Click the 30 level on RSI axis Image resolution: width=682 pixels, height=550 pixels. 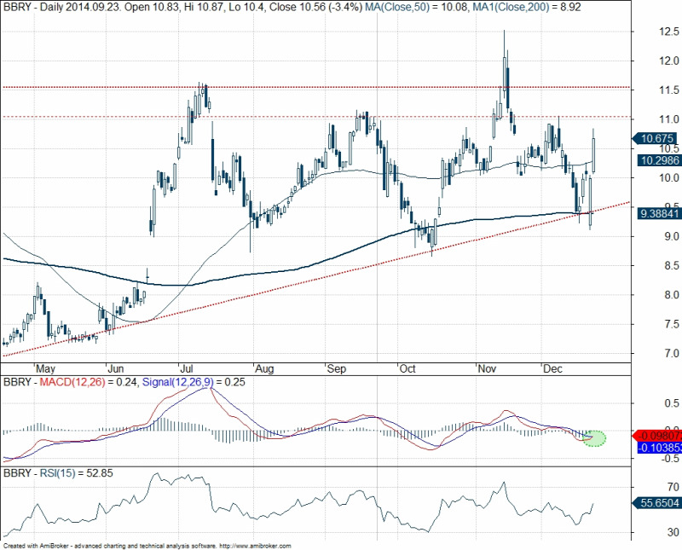pyautogui.click(x=673, y=532)
